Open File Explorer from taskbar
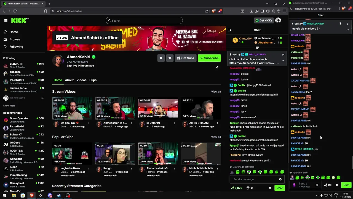This screenshot has width=353, height=199. [x=14, y=195]
